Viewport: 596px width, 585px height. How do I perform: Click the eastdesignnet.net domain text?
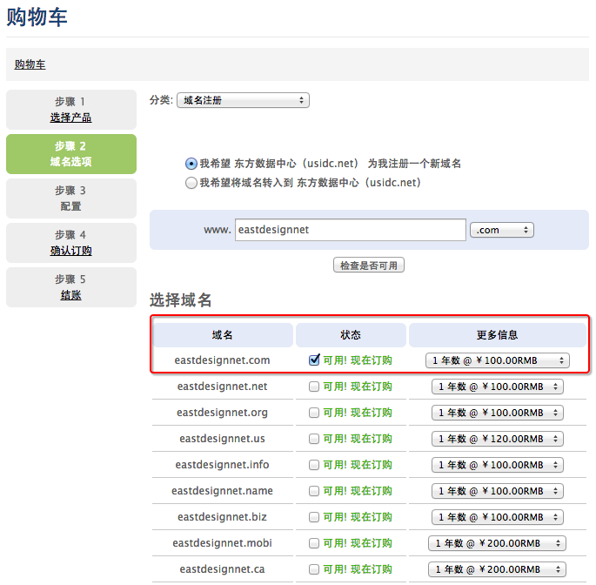(x=223, y=387)
